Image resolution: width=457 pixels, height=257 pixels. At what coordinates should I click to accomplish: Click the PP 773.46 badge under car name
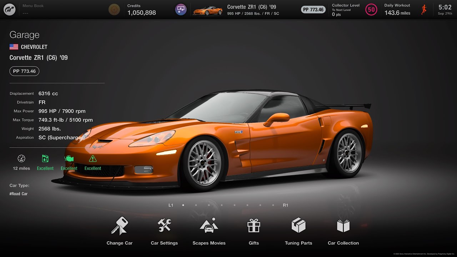(x=24, y=71)
